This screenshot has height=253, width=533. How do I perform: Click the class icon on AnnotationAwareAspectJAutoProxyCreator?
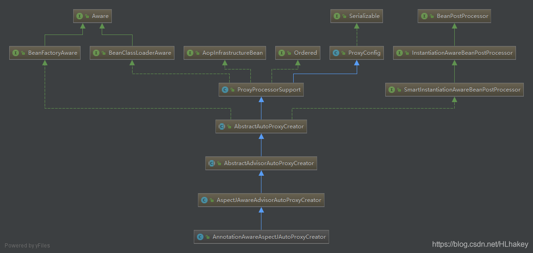(x=200, y=237)
